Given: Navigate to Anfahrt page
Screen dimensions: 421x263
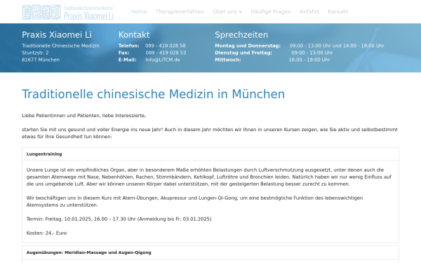Looking at the screenshot, I should (309, 11).
